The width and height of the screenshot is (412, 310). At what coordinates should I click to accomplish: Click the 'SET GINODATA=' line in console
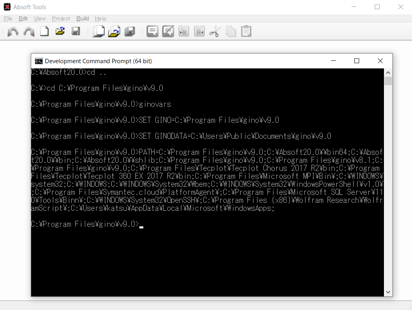pyautogui.click(x=181, y=136)
